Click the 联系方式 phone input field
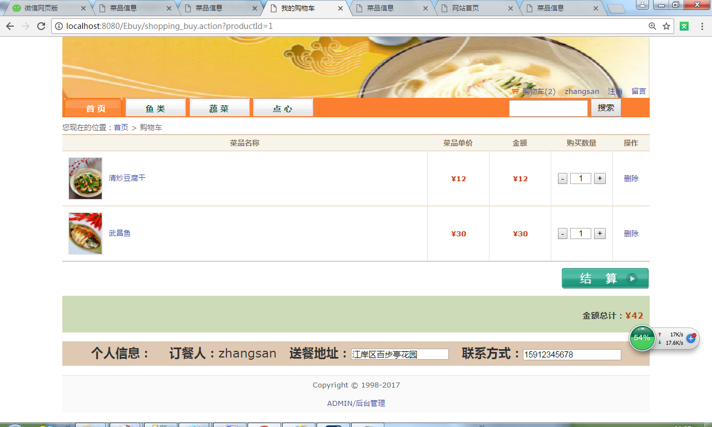Screen dimensions: 712x427 (x=572, y=354)
